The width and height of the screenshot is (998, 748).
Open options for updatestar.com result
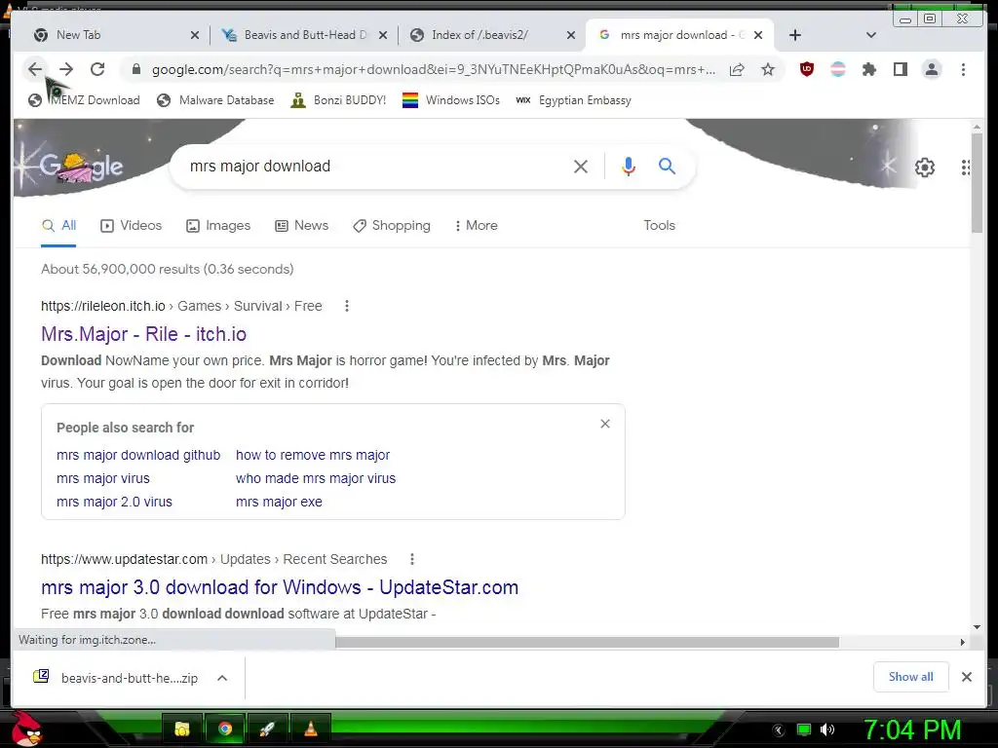pyautogui.click(x=412, y=559)
